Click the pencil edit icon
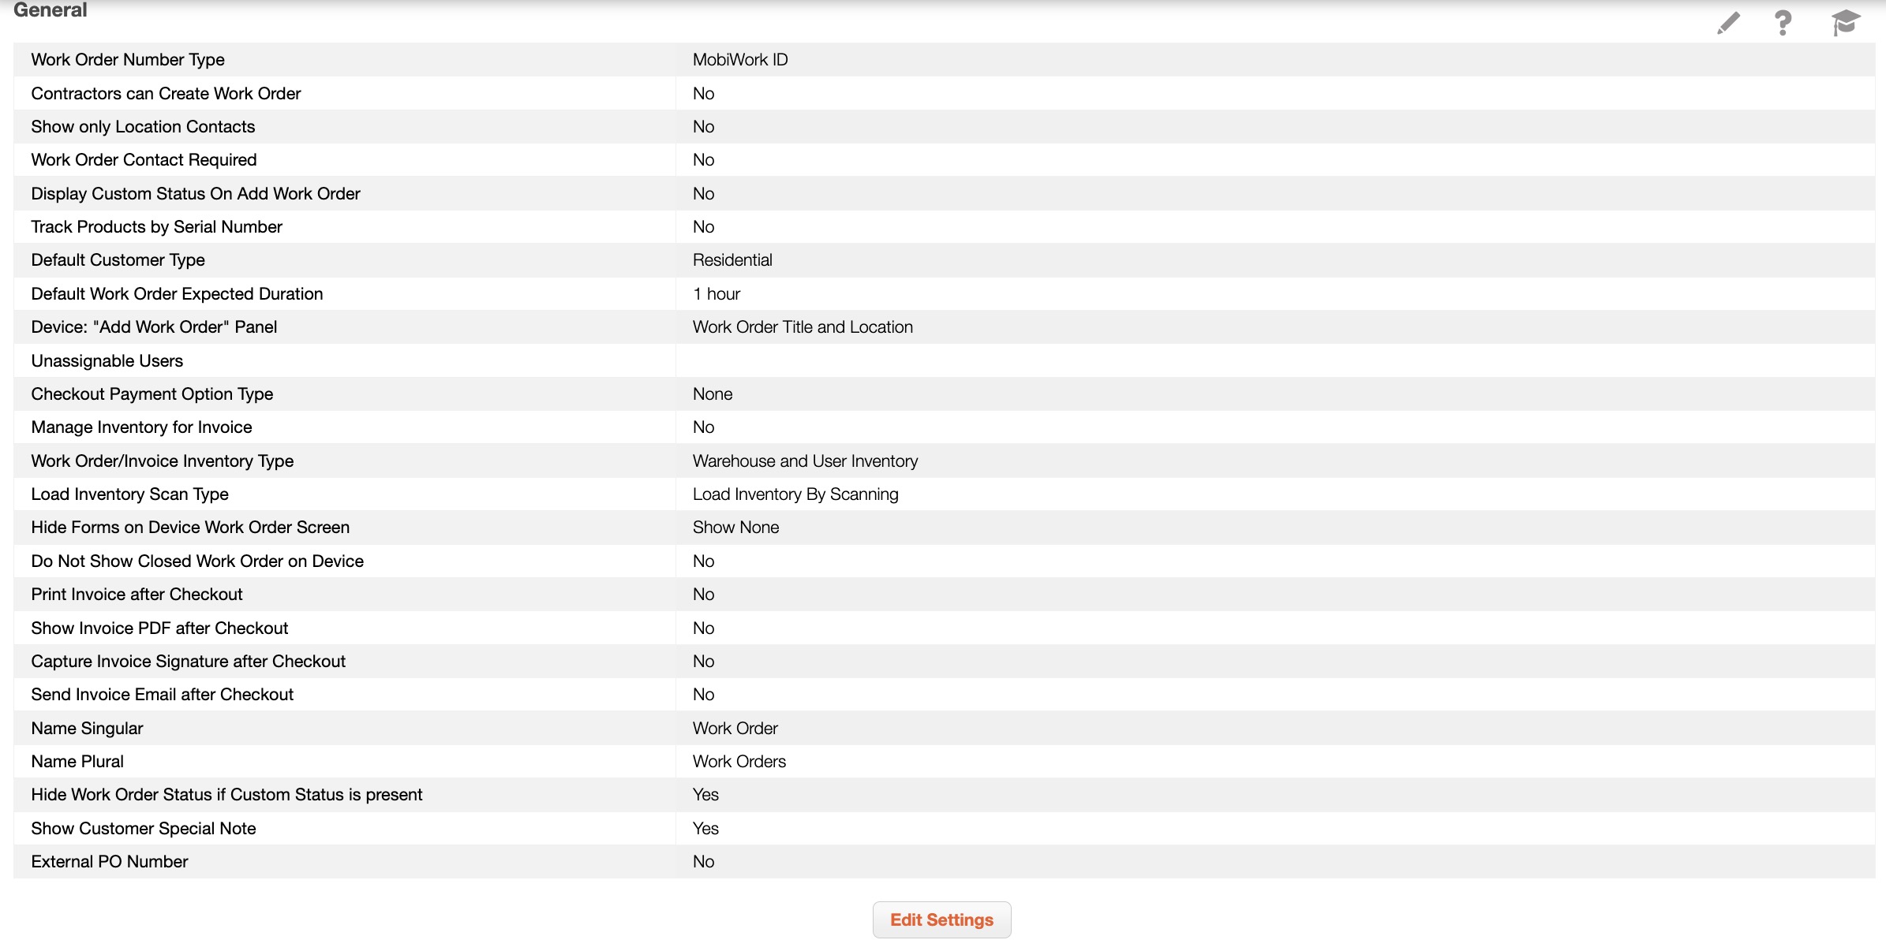The width and height of the screenshot is (1886, 951). click(x=1728, y=23)
